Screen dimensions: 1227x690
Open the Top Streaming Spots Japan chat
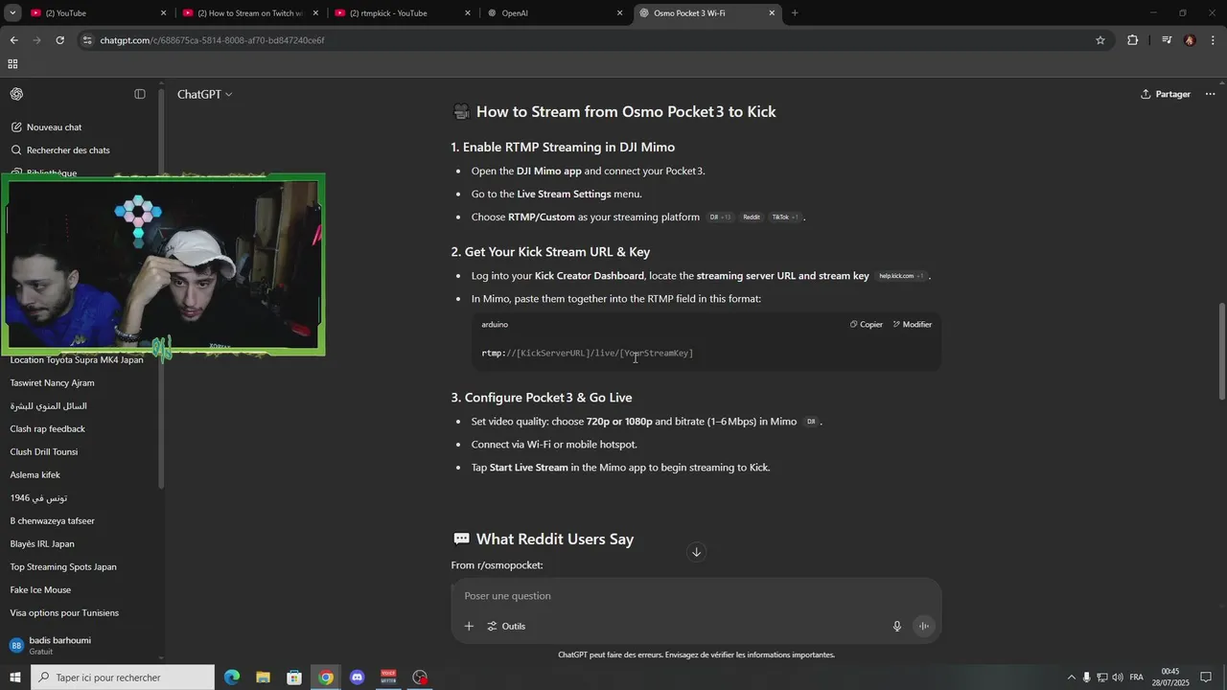63,567
